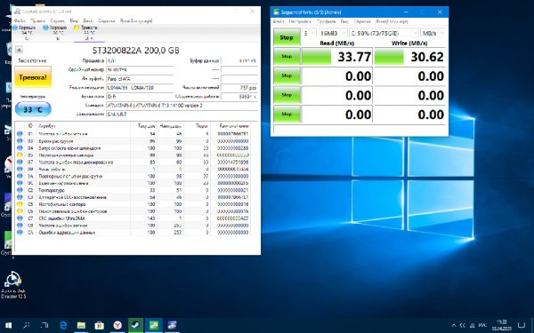Switch to Steam on taskbar
Image resolution: width=534 pixels, height=333 pixels.
tap(135, 325)
